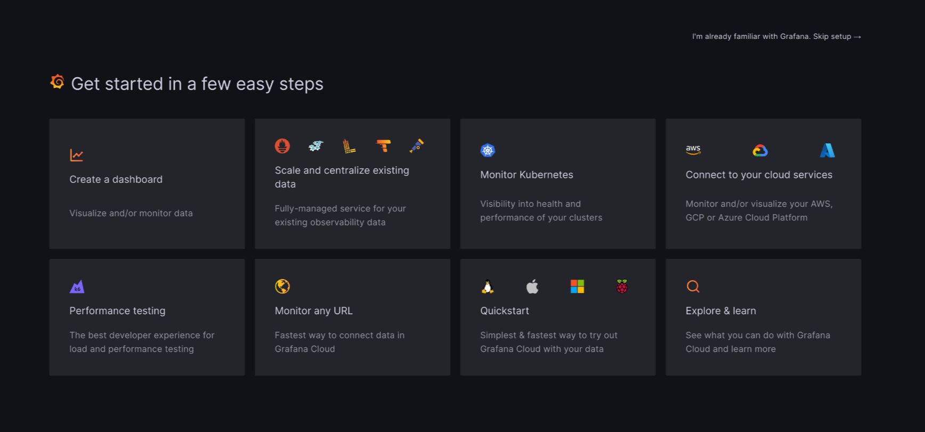Viewport: 925px width, 432px height.
Task: Choose Connect to your cloud services
Action: (x=759, y=175)
